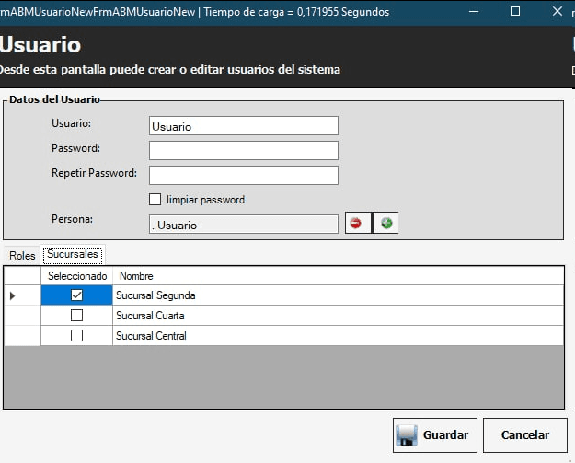
Task: Check the Sucursal Cuarta checkbox
Action: click(x=77, y=316)
